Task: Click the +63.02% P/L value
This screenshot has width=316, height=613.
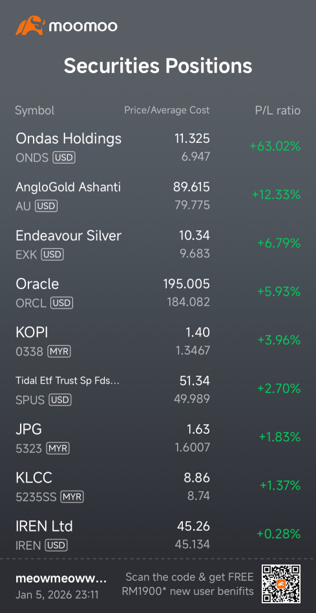Action: (x=275, y=147)
